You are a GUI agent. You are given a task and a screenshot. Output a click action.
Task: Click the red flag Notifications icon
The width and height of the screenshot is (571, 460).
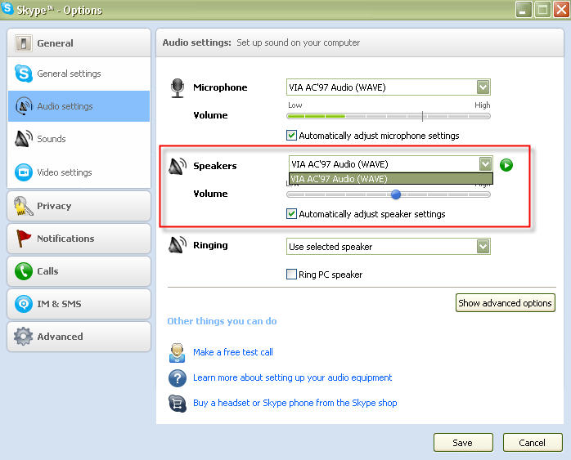tap(24, 239)
